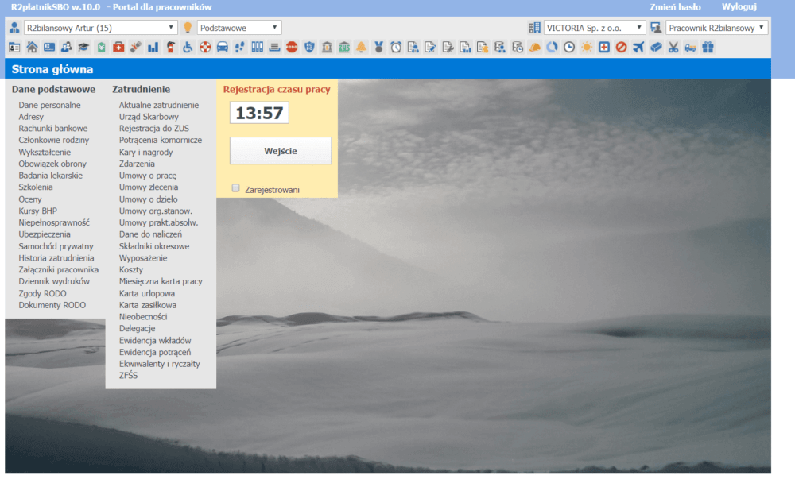Viewport: 795px width, 487px height.
Task: Open the wheelchair disability icon
Action: coord(188,48)
